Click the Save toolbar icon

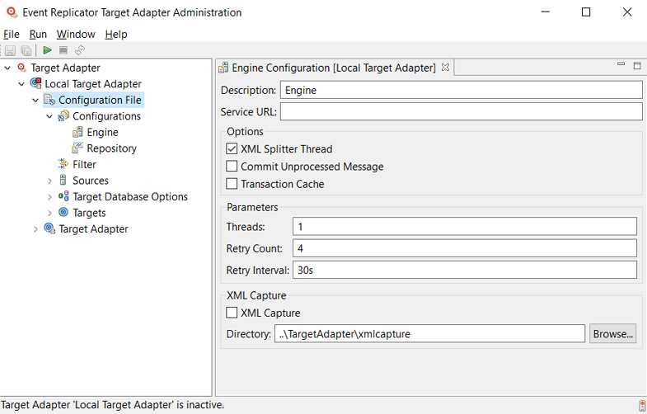click(x=11, y=50)
